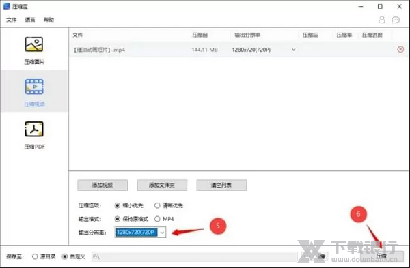The image size is (410, 268).
Task: Open the 语言 menu
Action: [x=30, y=20]
